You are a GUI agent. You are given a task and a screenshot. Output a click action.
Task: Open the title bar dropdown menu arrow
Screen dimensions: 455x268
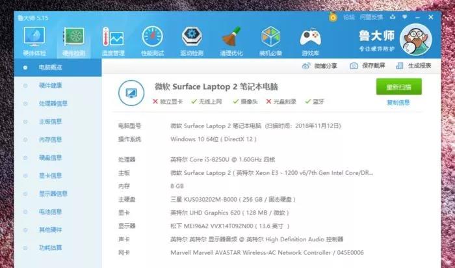click(x=405, y=17)
